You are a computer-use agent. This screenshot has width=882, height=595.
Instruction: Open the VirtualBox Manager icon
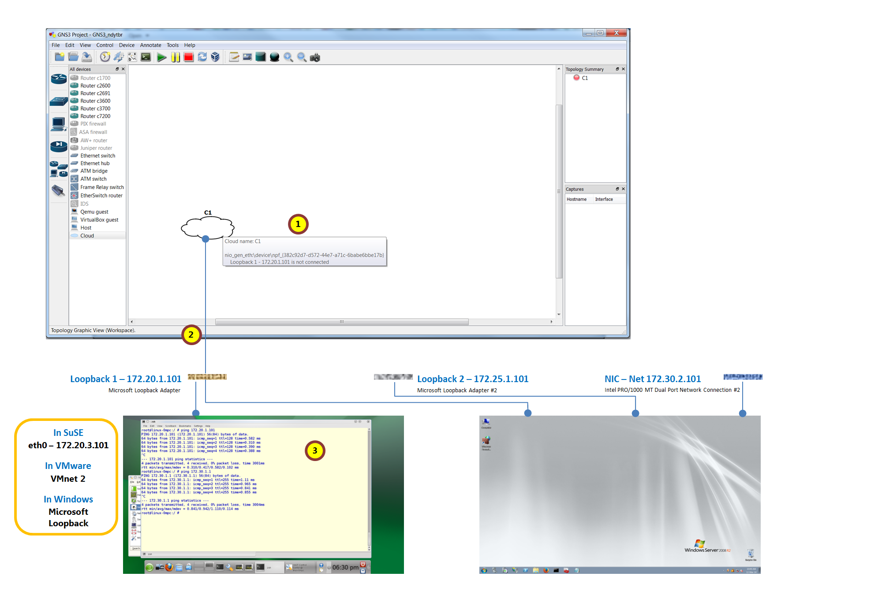pos(215,57)
